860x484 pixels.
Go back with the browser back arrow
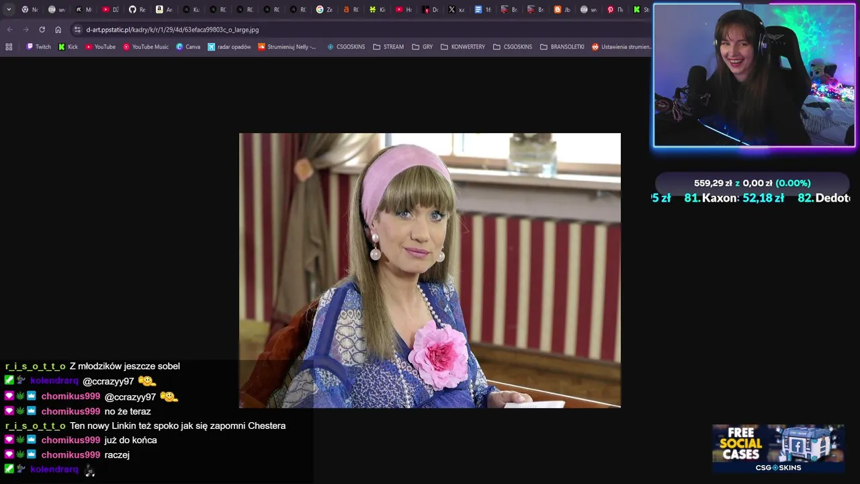point(9,30)
